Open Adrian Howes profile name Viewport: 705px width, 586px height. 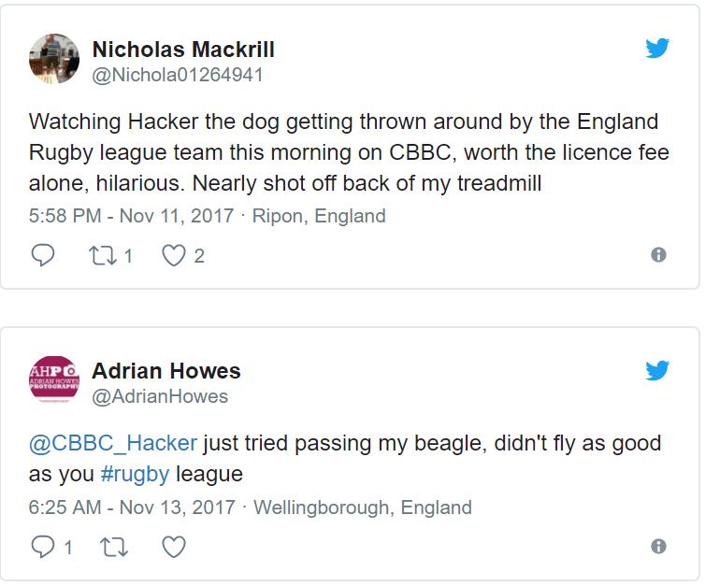pos(166,371)
